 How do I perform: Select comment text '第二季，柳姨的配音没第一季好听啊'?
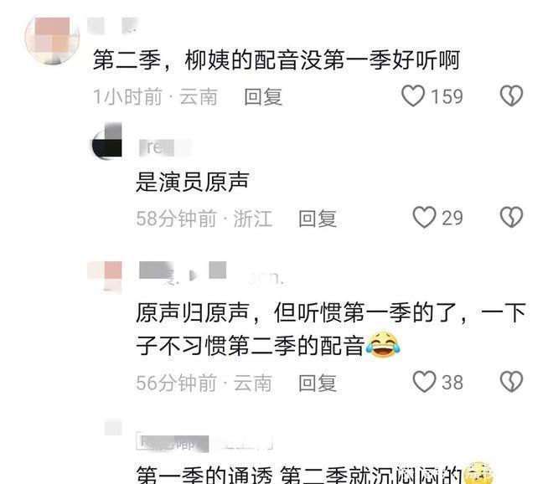click(x=276, y=60)
